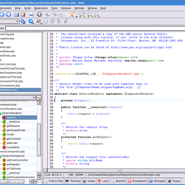
Task: Undo the last edit in the toolbar
Action: (48, 15)
